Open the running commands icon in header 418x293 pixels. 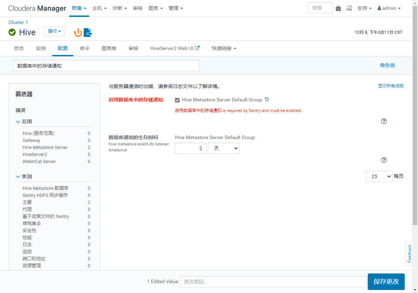pos(349,8)
